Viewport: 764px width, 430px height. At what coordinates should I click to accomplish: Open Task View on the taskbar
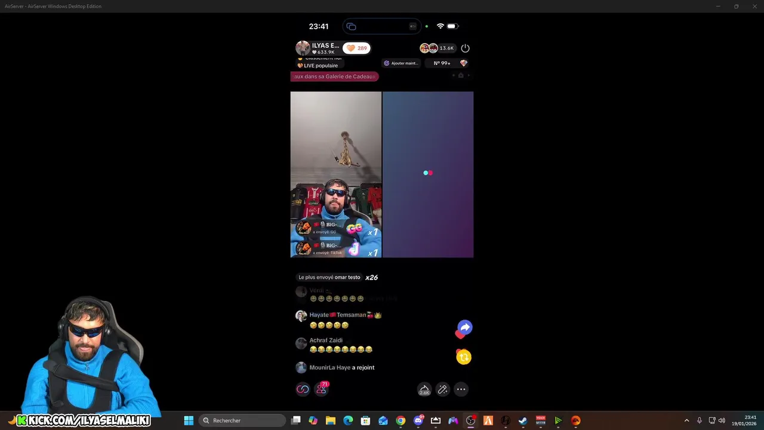click(296, 420)
